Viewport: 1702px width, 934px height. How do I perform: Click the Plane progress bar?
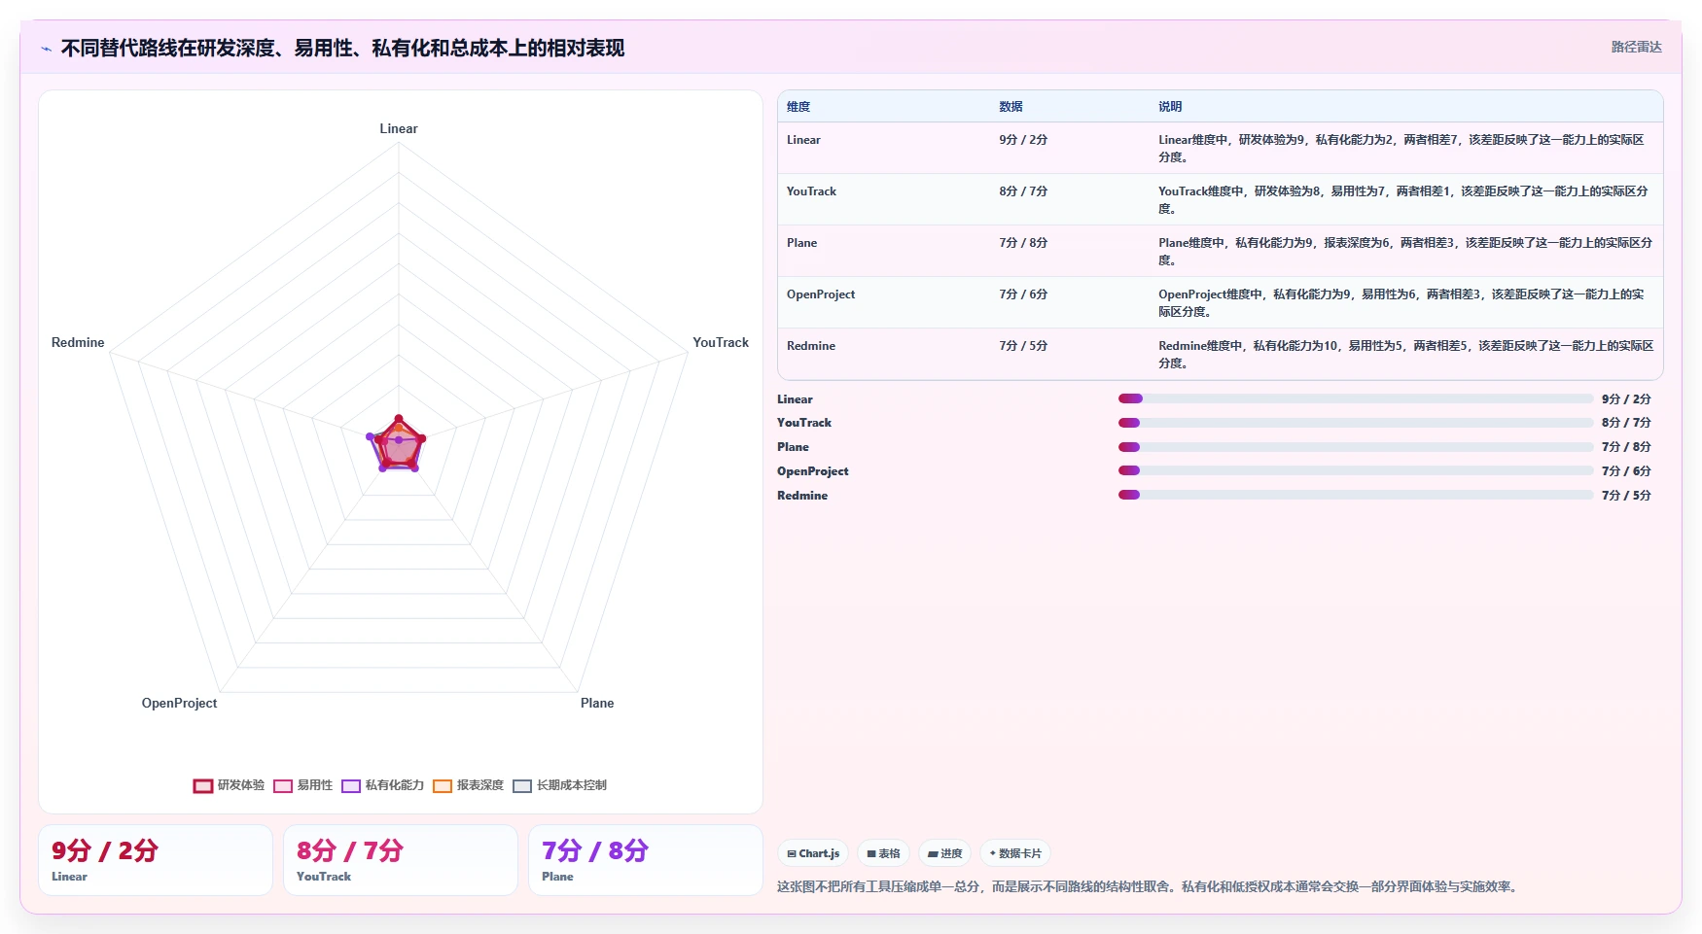tap(1356, 447)
